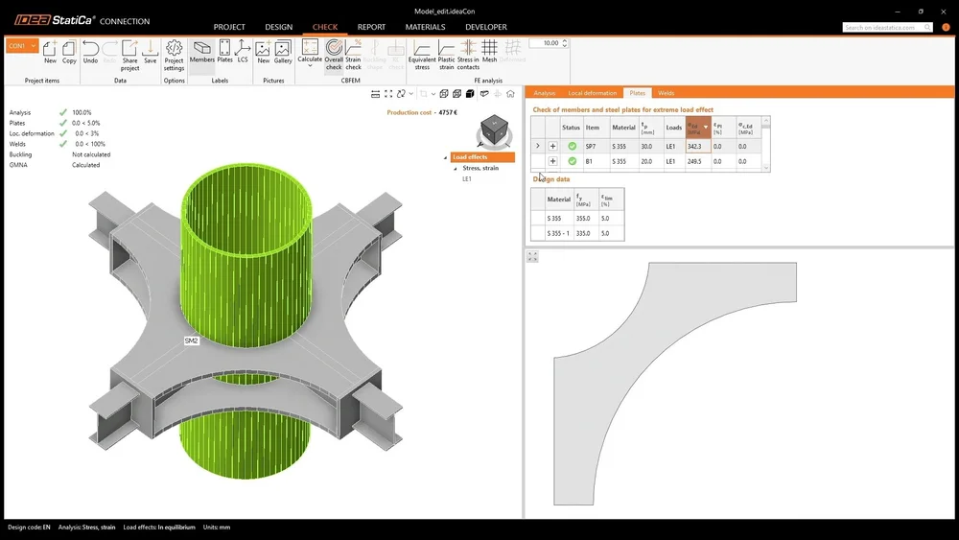Open the MATERIALS menu tab
This screenshot has width=959, height=540.
tap(425, 27)
